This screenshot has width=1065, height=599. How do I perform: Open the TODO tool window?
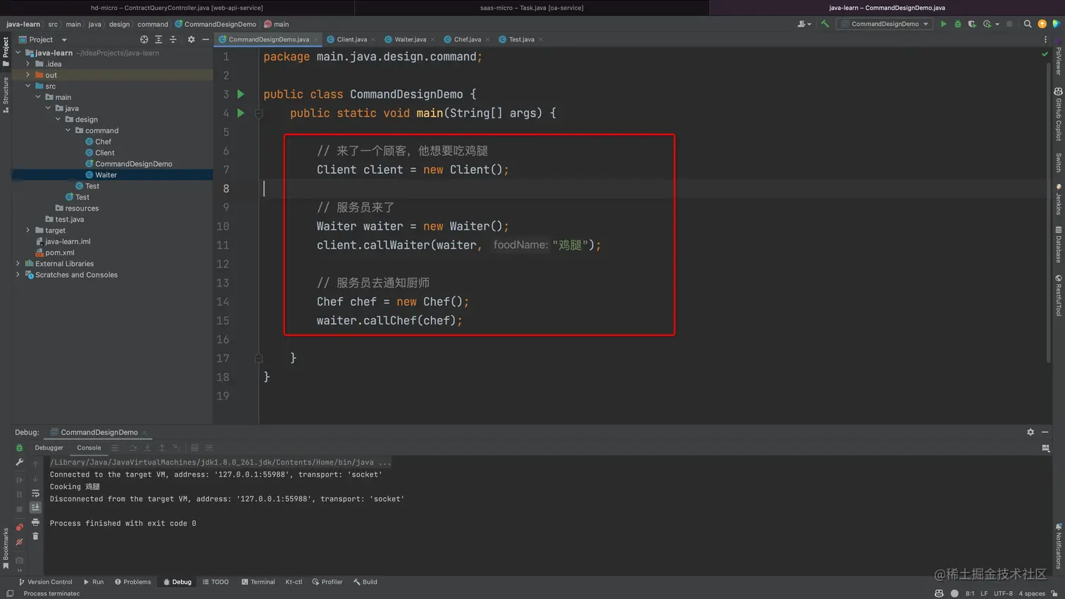[x=216, y=582]
